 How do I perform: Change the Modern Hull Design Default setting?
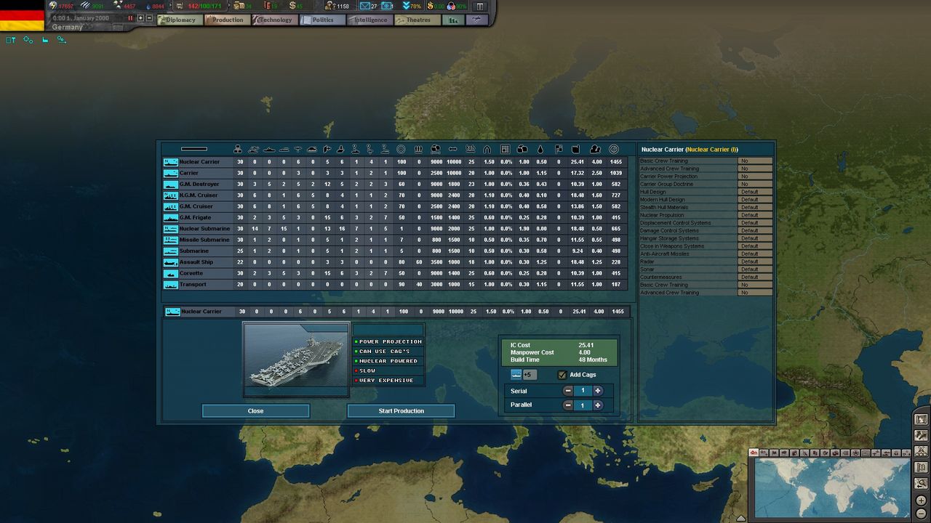pos(755,200)
